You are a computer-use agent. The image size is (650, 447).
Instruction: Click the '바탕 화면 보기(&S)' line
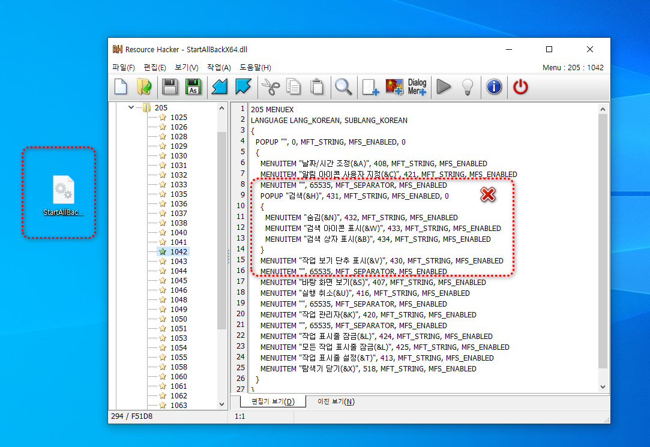pos(373,282)
